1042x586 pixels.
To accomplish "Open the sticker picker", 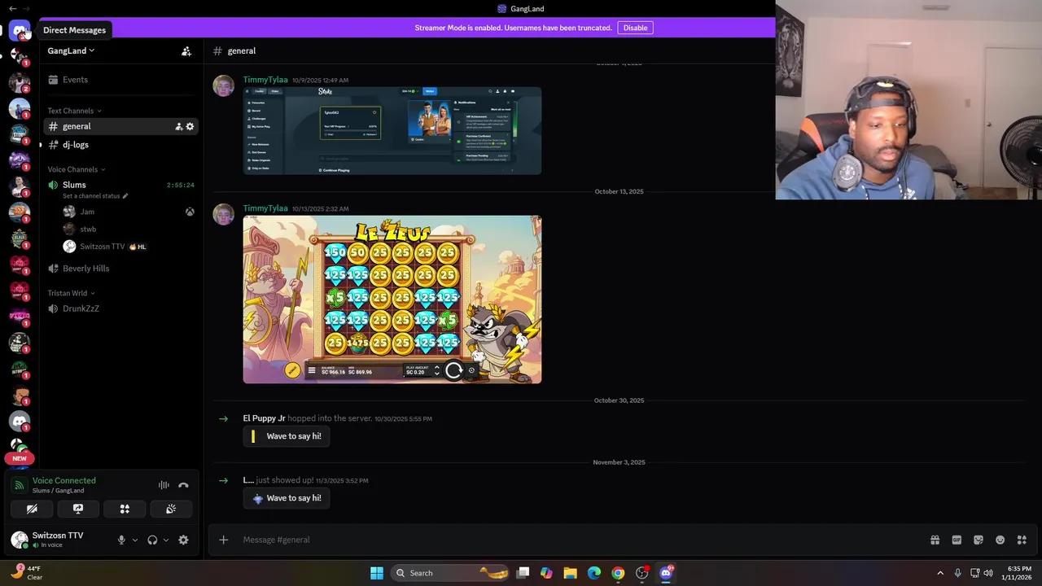I will pyautogui.click(x=979, y=540).
